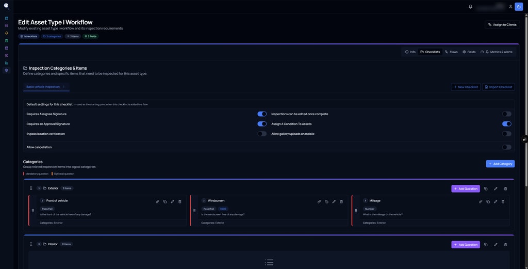
Task: Delete the Windscreen question
Action: click(341, 201)
